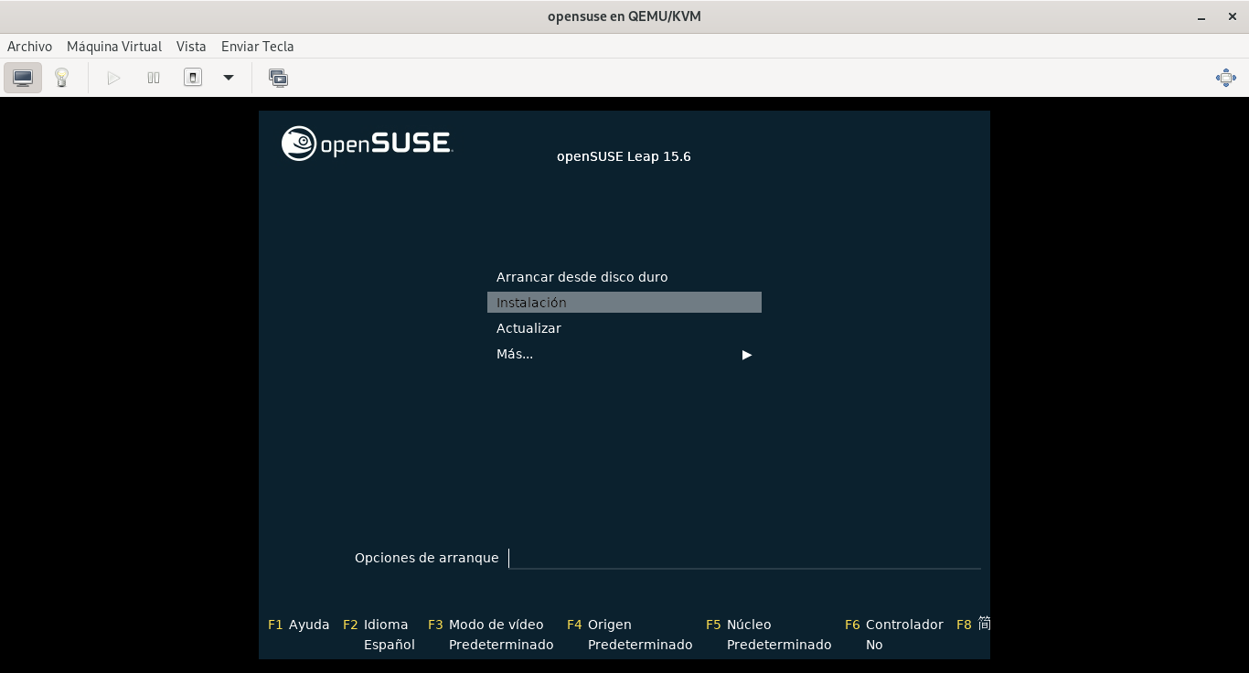
Task: Expand Más submenu arrow
Action: 747,355
